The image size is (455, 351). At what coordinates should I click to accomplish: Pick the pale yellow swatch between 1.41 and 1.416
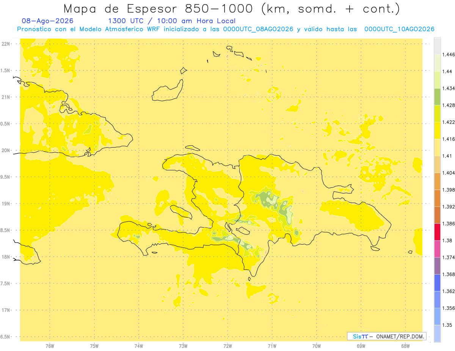pyautogui.click(x=437, y=147)
